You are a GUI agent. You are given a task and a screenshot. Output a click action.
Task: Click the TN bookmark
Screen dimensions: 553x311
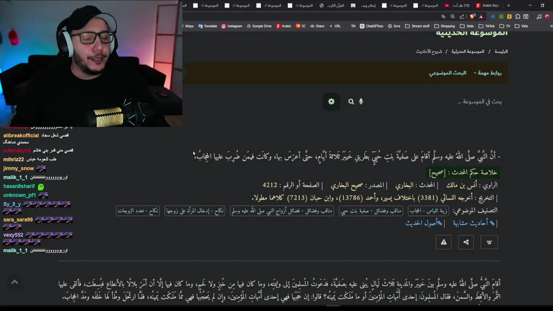coord(353,26)
